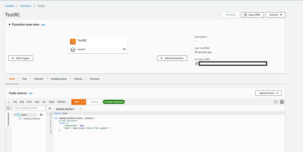Click the Functions breadcrumb link

pyautogui.click(x=26, y=6)
